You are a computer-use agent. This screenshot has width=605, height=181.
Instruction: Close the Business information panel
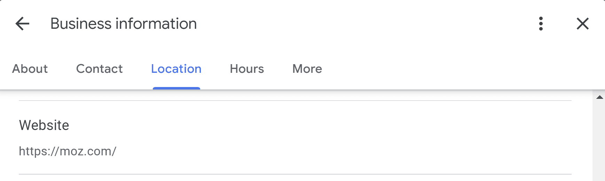[x=582, y=24]
